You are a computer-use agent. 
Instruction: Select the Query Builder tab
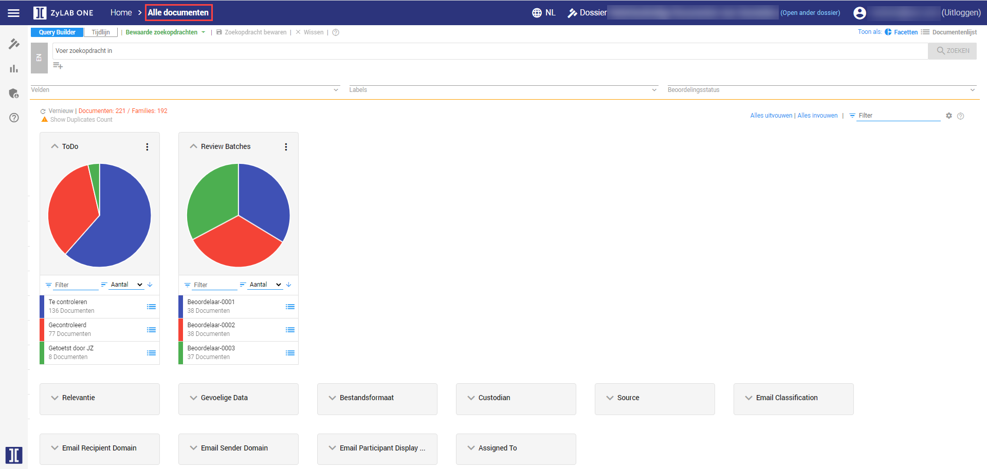57,32
